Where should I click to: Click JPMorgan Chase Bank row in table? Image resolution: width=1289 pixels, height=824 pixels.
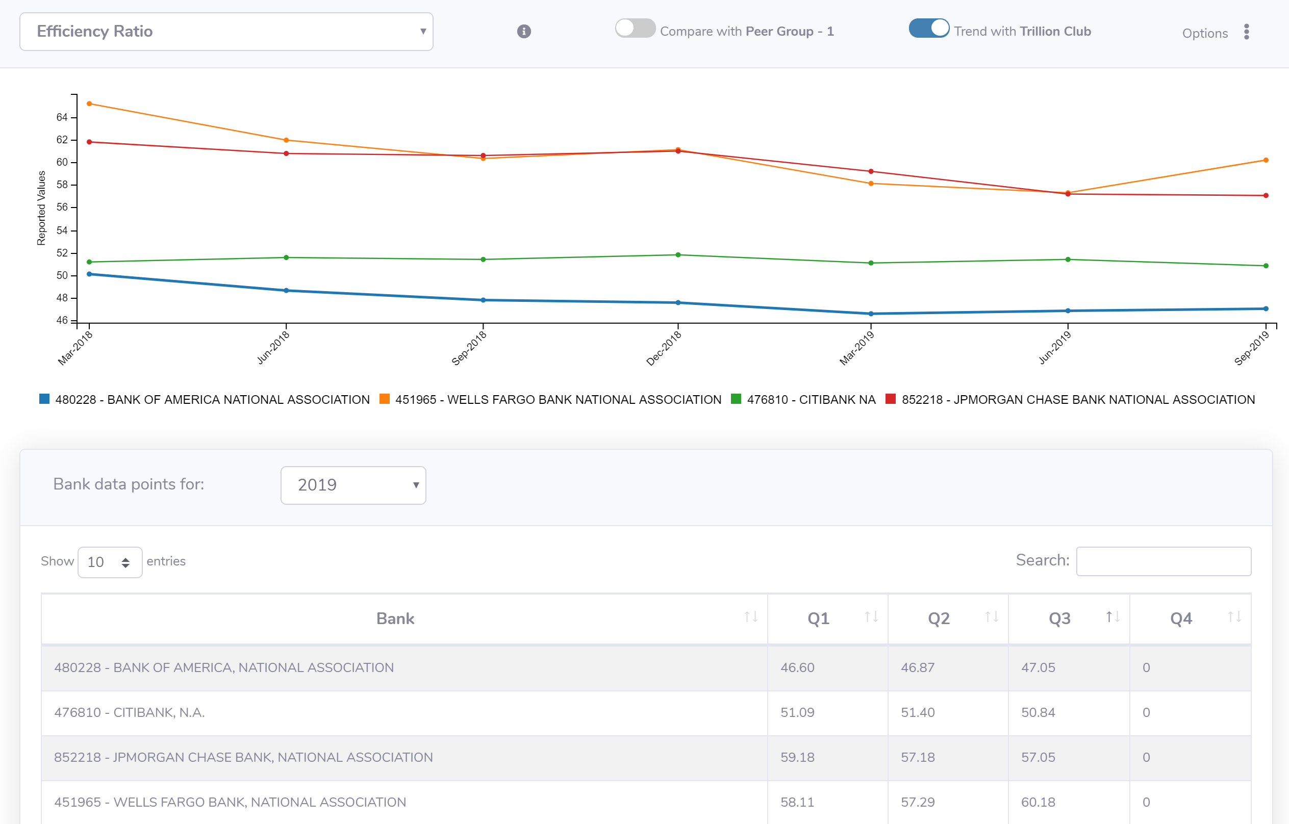click(645, 756)
